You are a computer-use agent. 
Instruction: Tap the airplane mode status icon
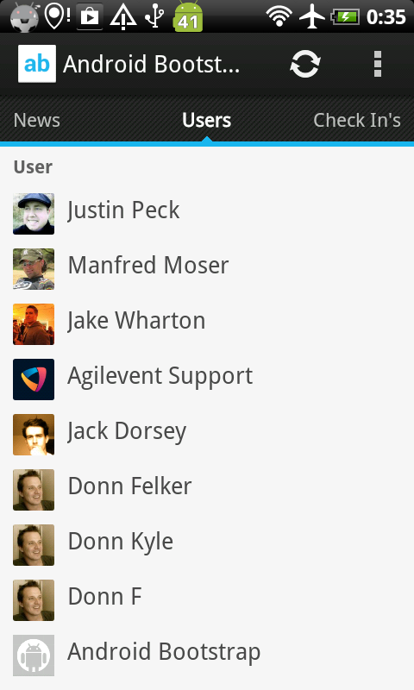tap(312, 16)
